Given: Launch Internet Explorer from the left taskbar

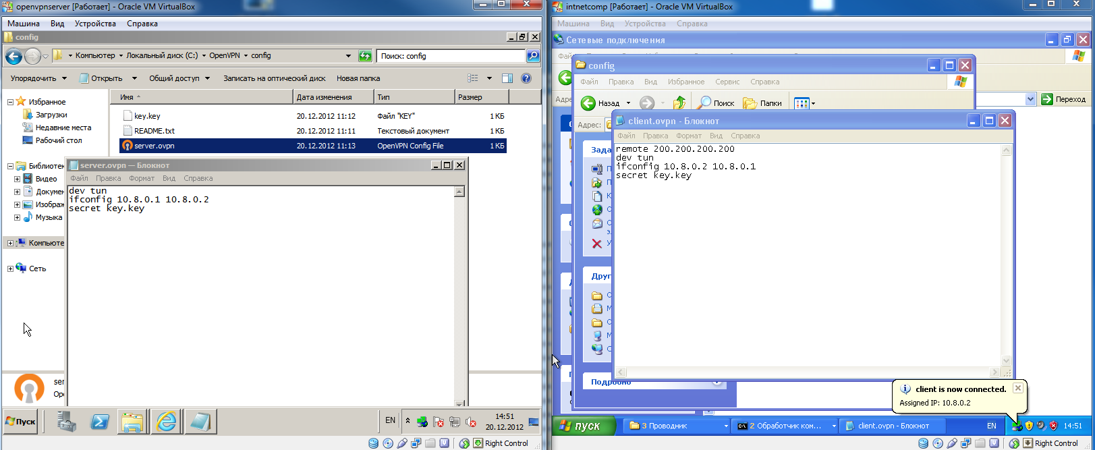Looking at the screenshot, I should tap(166, 422).
